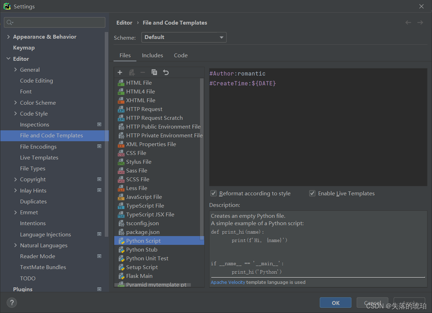Viewport: 432px width, 313px height.
Task: Switch to the Code tab
Action: pos(181,56)
